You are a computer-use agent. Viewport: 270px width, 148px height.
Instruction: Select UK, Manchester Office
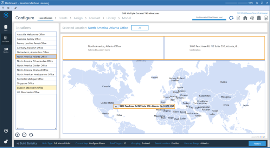point(36,92)
